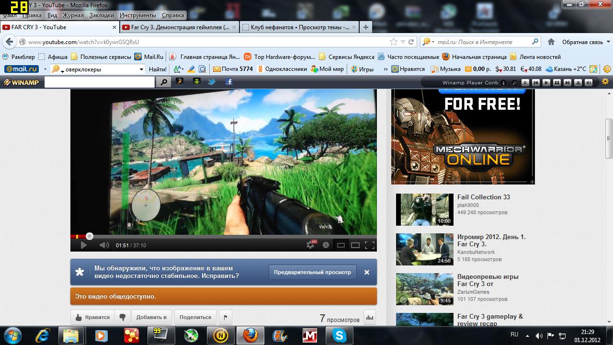
Task: Show video statistics chart
Action: click(x=369, y=317)
